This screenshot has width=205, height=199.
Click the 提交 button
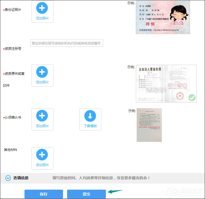pos(86,194)
